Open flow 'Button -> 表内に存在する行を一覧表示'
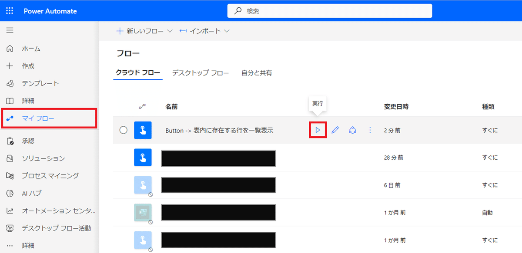This screenshot has height=253, width=522. (x=219, y=130)
